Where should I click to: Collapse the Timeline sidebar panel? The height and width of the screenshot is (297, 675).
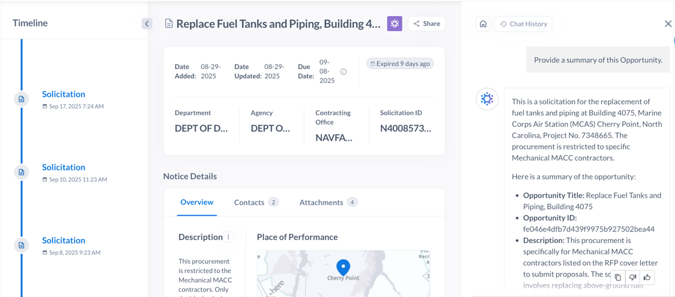pos(146,23)
